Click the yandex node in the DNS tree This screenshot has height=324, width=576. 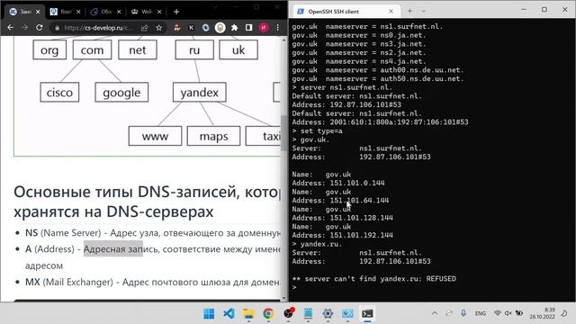(x=200, y=92)
